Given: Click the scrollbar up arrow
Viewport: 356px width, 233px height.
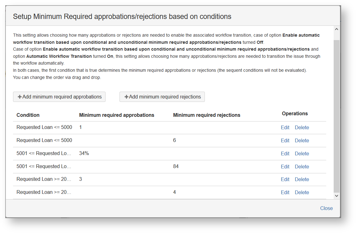Looking at the screenshot, I should point(336,30).
